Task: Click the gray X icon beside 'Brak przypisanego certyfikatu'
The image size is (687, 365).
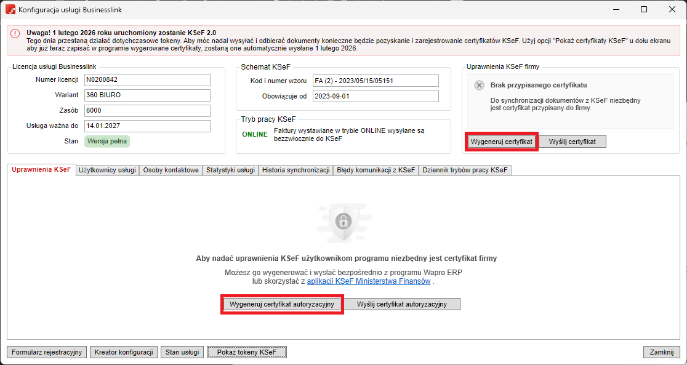Action: click(x=480, y=86)
